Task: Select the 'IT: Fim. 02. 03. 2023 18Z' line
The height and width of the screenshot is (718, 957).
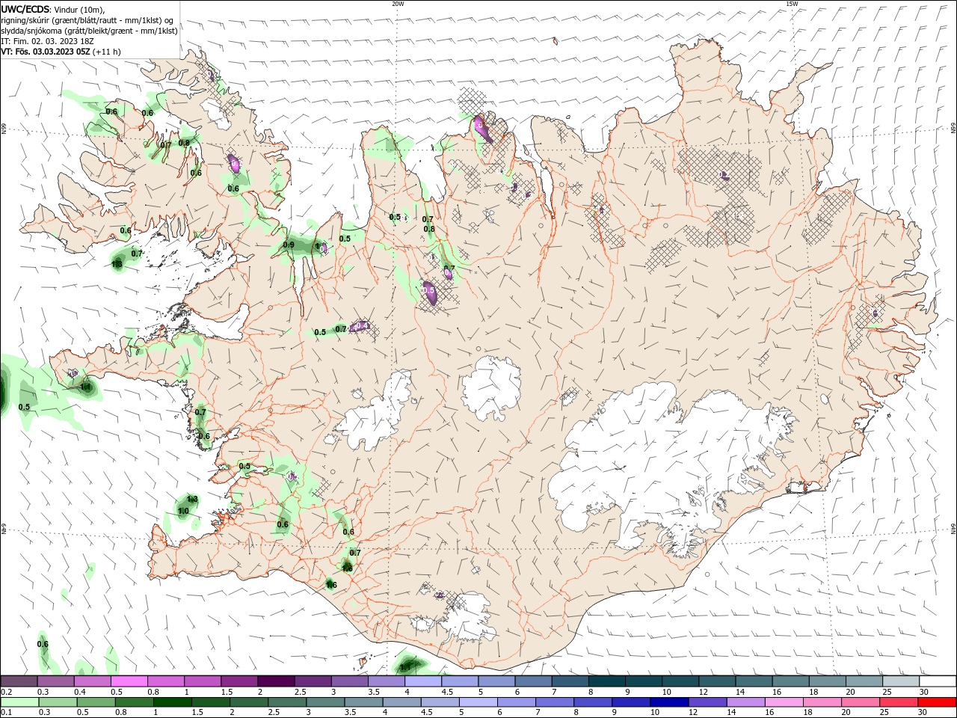Action: tap(48, 41)
